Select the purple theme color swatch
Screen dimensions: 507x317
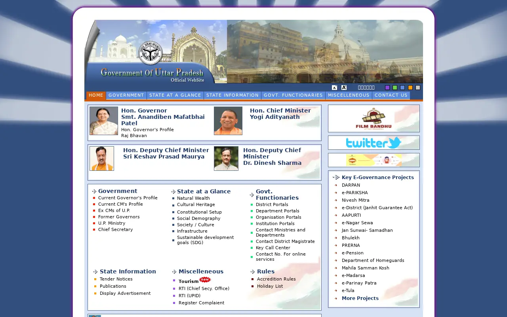click(x=387, y=88)
